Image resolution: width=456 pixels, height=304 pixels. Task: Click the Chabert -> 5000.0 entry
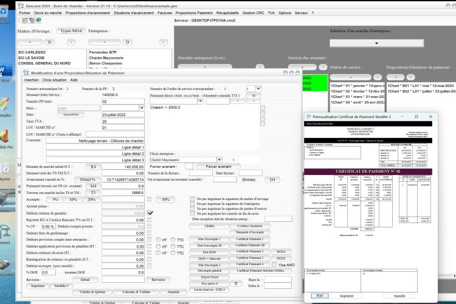tap(165, 108)
